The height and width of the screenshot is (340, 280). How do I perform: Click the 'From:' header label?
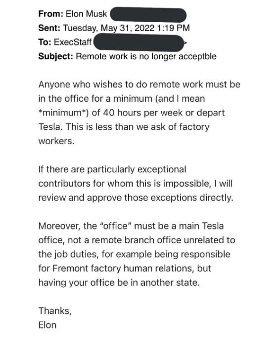tap(50, 14)
